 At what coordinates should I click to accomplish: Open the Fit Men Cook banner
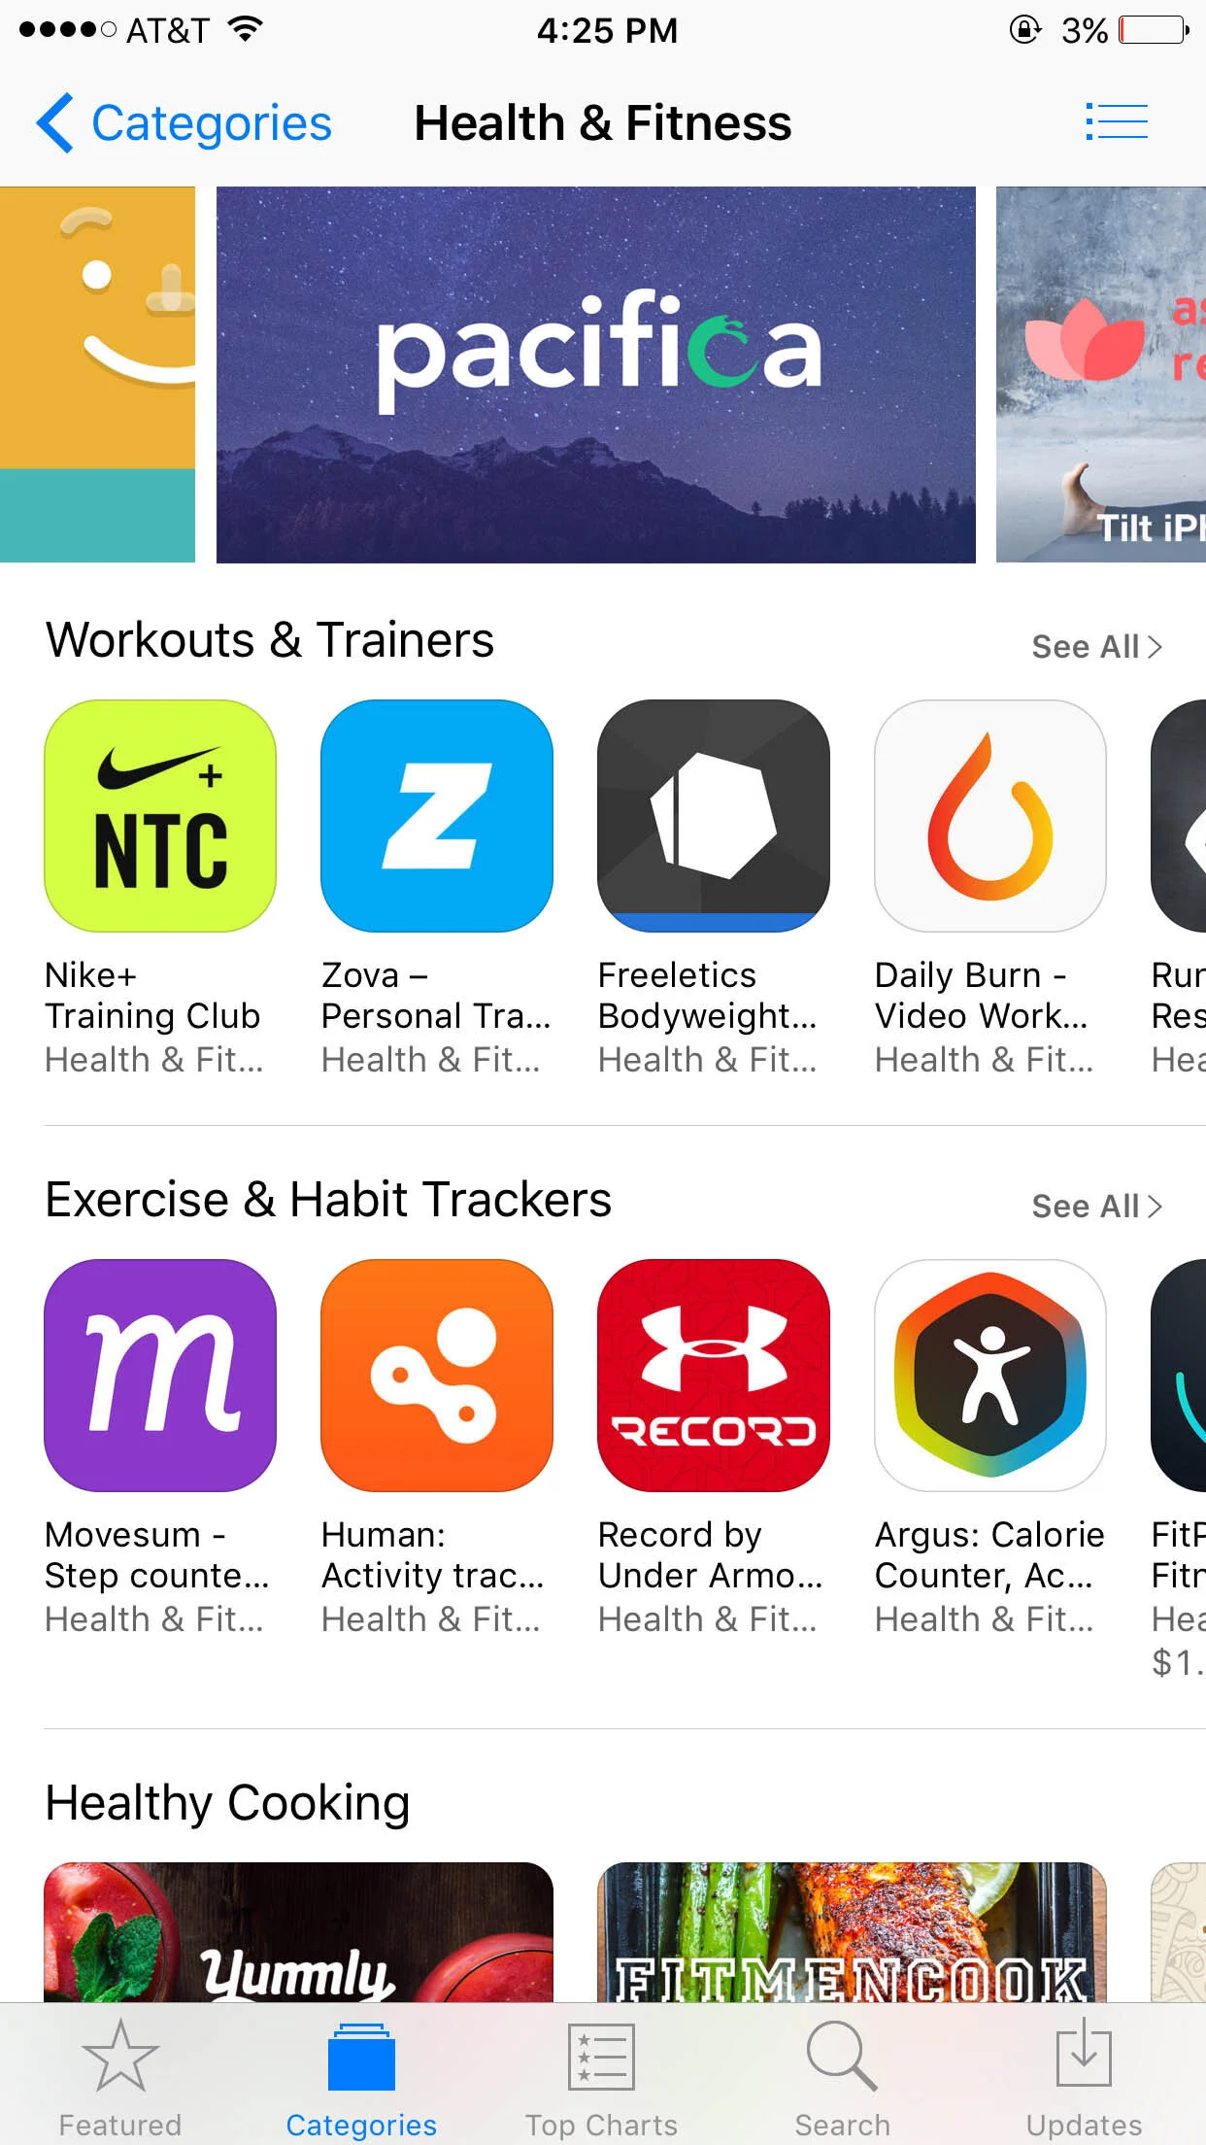point(852,1931)
